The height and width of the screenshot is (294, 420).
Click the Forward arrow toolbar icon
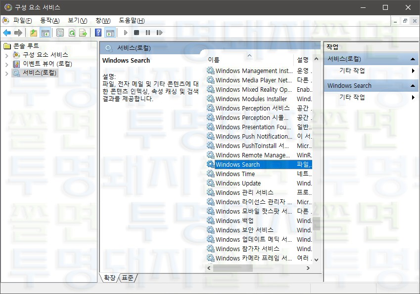pyautogui.click(x=18, y=33)
